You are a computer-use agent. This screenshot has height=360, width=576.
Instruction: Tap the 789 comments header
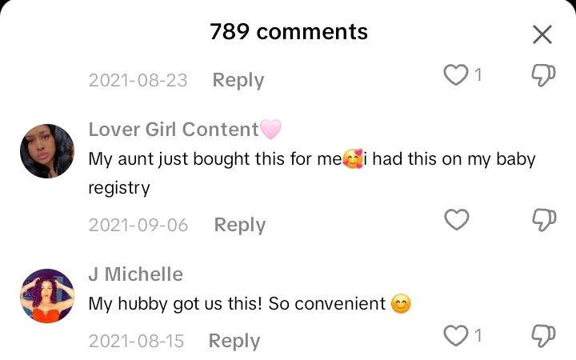(289, 32)
